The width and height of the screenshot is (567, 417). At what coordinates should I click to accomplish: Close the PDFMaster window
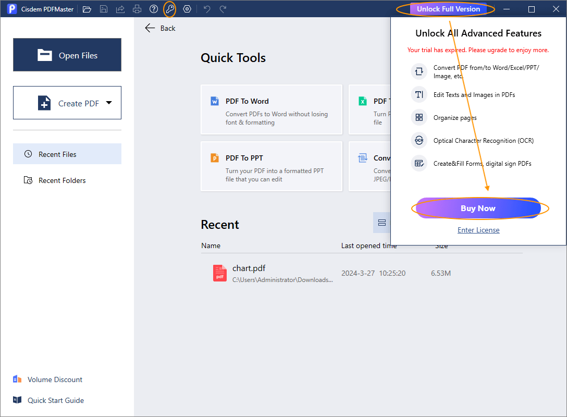556,9
